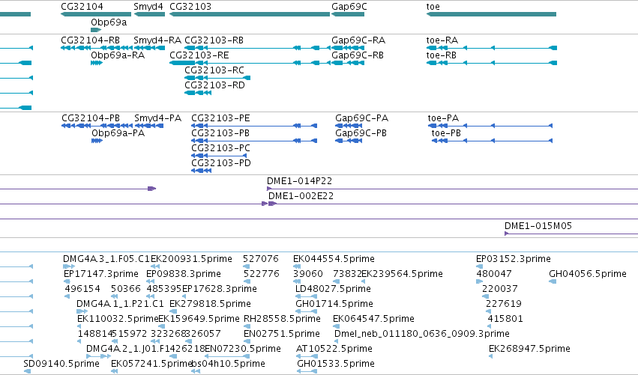Select transcript Obp69a-RA
This screenshot has width=638, height=375.
pos(118,55)
